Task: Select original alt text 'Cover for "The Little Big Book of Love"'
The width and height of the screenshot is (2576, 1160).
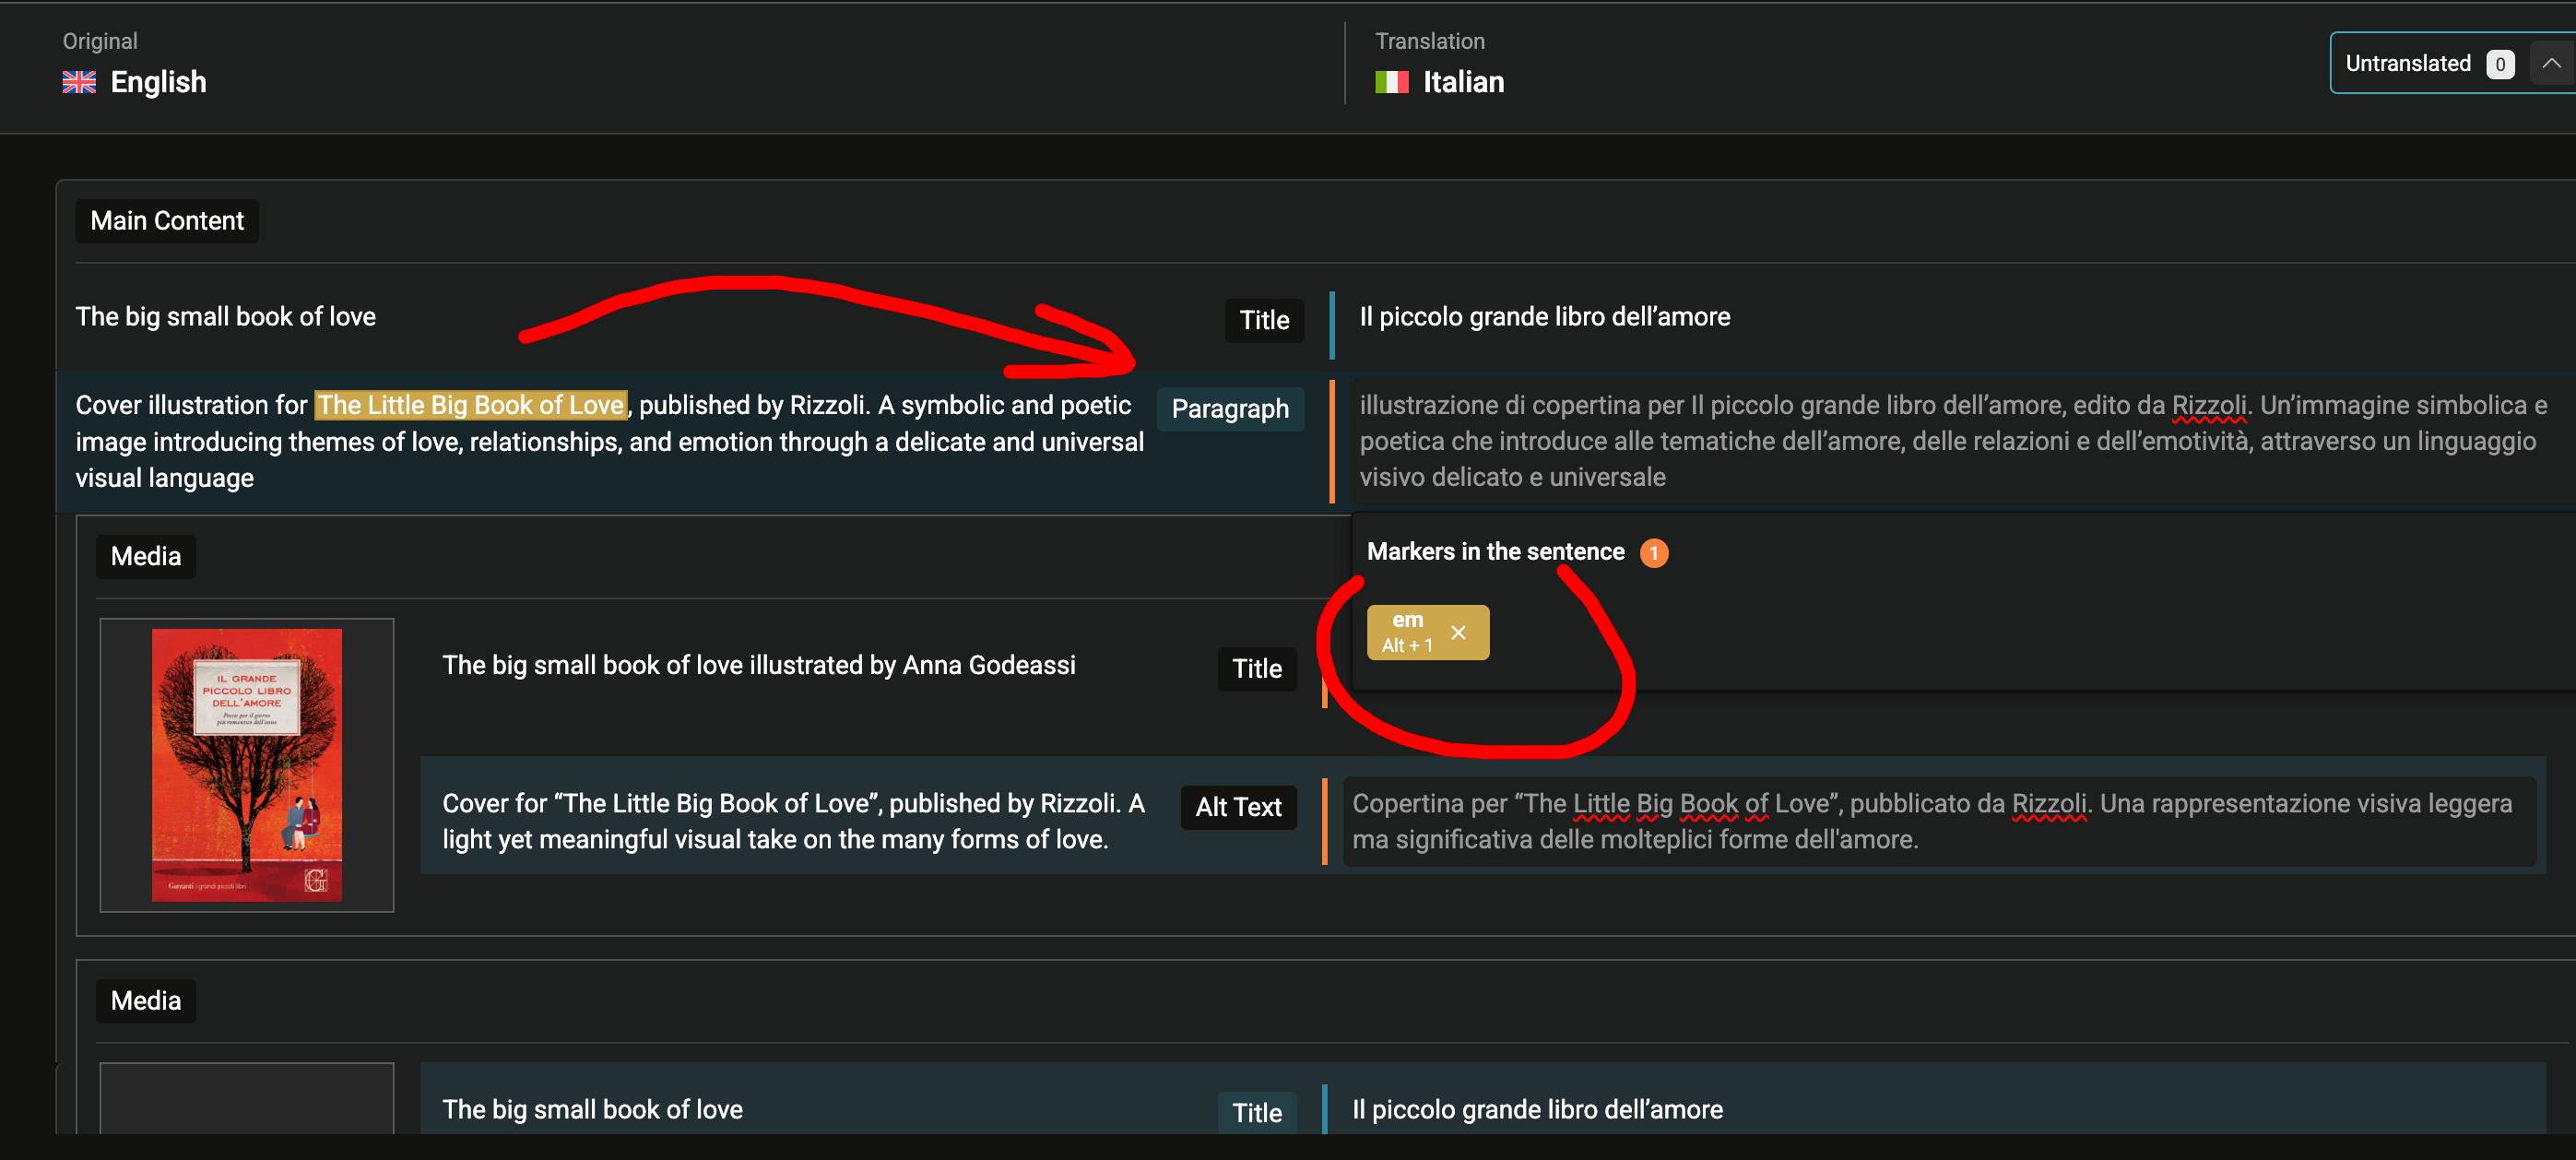Action: point(794,821)
